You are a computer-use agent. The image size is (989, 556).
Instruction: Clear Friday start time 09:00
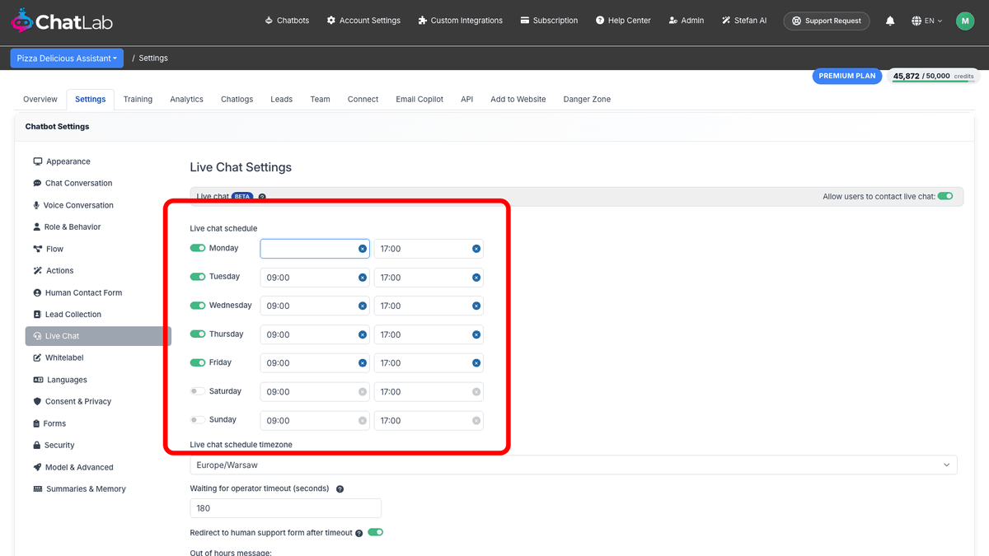pyautogui.click(x=363, y=363)
